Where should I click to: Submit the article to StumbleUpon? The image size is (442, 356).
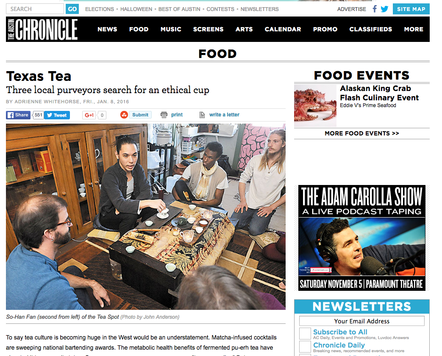(x=136, y=115)
